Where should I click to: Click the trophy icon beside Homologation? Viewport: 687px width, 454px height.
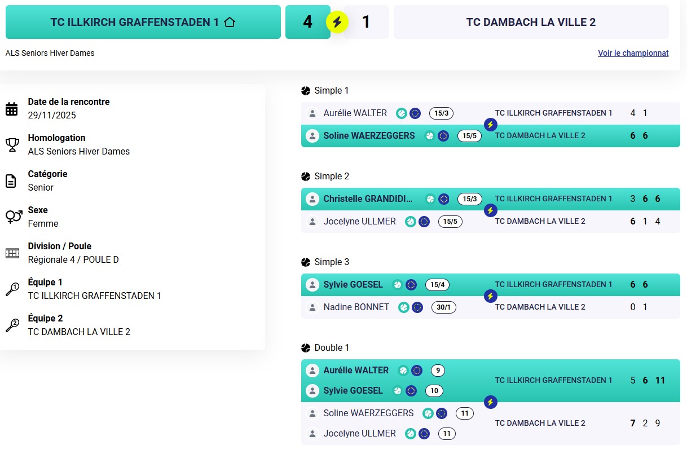12,145
